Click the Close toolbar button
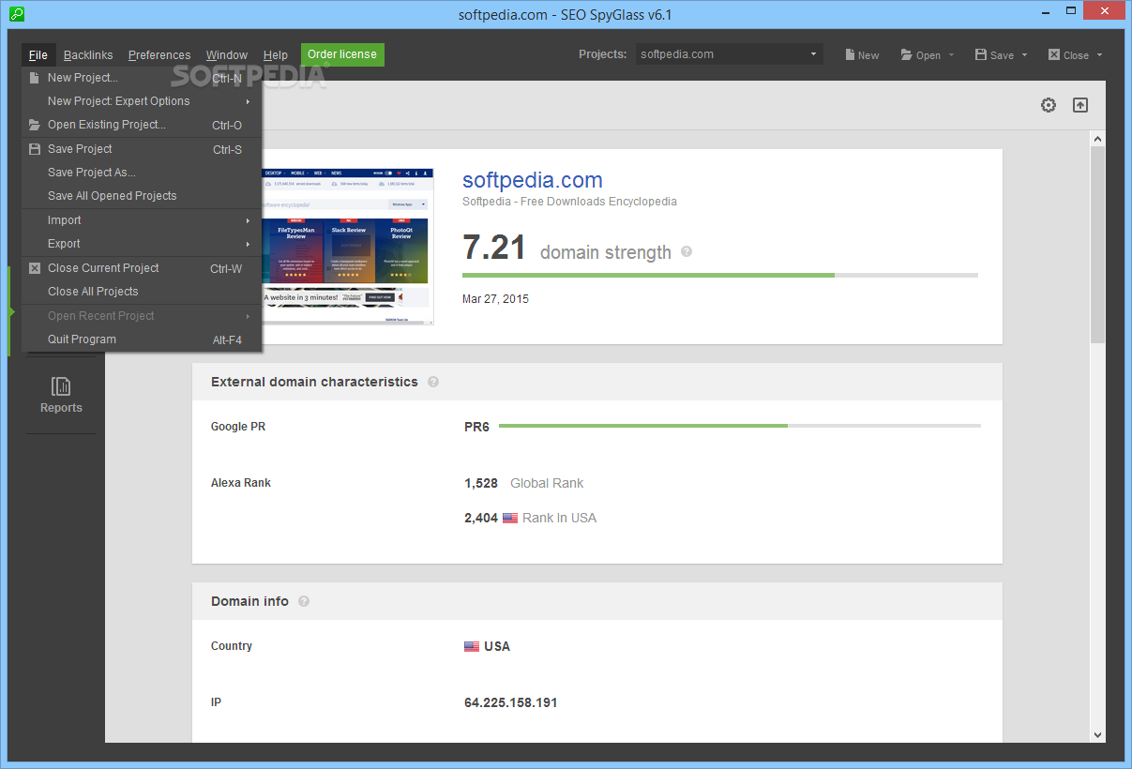This screenshot has width=1132, height=769. [1068, 54]
